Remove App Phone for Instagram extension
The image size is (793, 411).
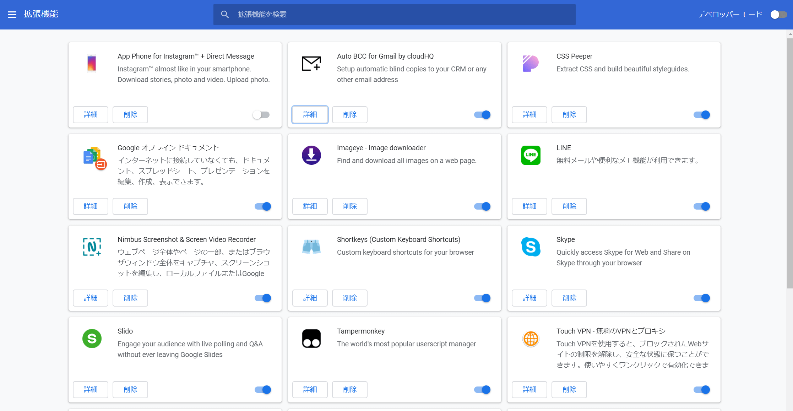tap(130, 115)
